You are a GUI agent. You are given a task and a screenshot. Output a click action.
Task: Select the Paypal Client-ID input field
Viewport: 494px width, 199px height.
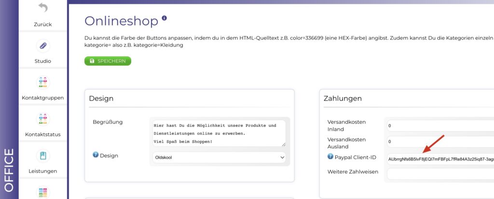point(439,159)
